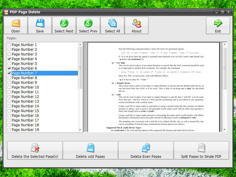Uncheck the Page Number 4 checkbox
This screenshot has height=177, width=236.
[x=9, y=59]
